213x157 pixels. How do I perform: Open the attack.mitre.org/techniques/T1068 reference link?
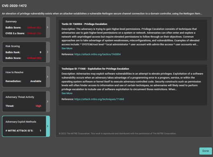click(99, 99)
